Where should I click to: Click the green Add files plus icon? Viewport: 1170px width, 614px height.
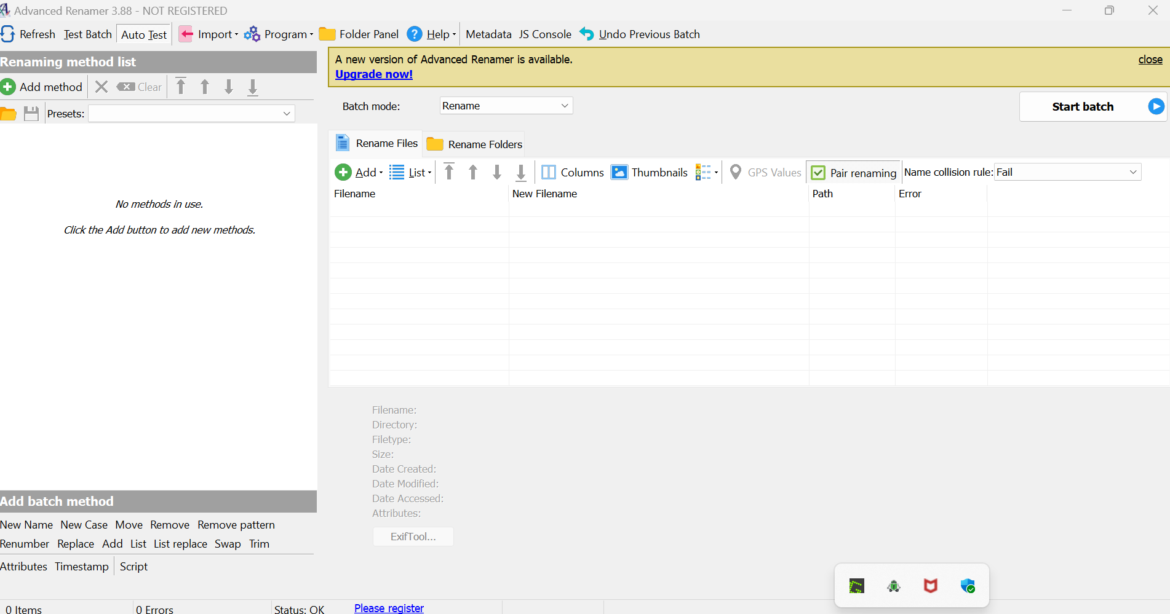[x=343, y=173]
